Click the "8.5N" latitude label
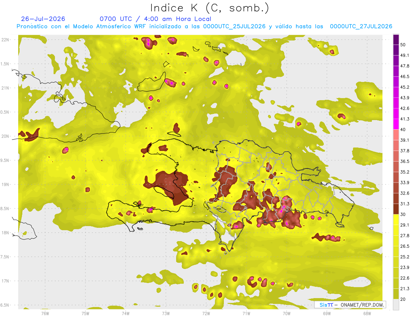The width and height of the screenshot is (412, 318). 4,209
